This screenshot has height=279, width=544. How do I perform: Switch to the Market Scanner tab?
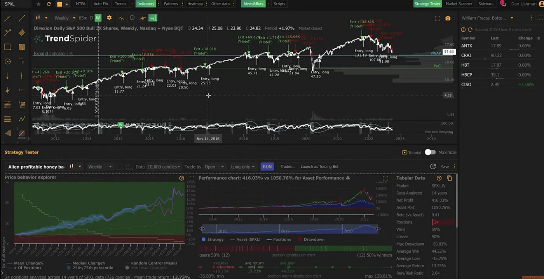[459, 4]
